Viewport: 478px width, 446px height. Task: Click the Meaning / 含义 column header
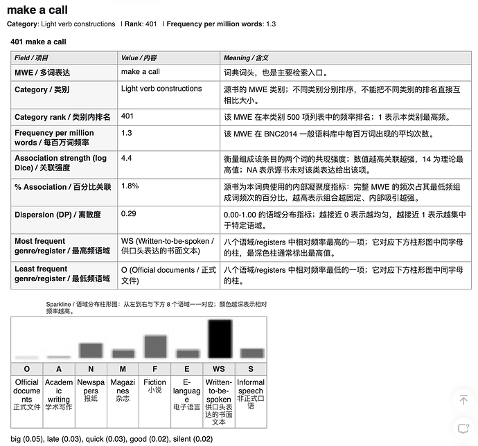click(x=346, y=57)
